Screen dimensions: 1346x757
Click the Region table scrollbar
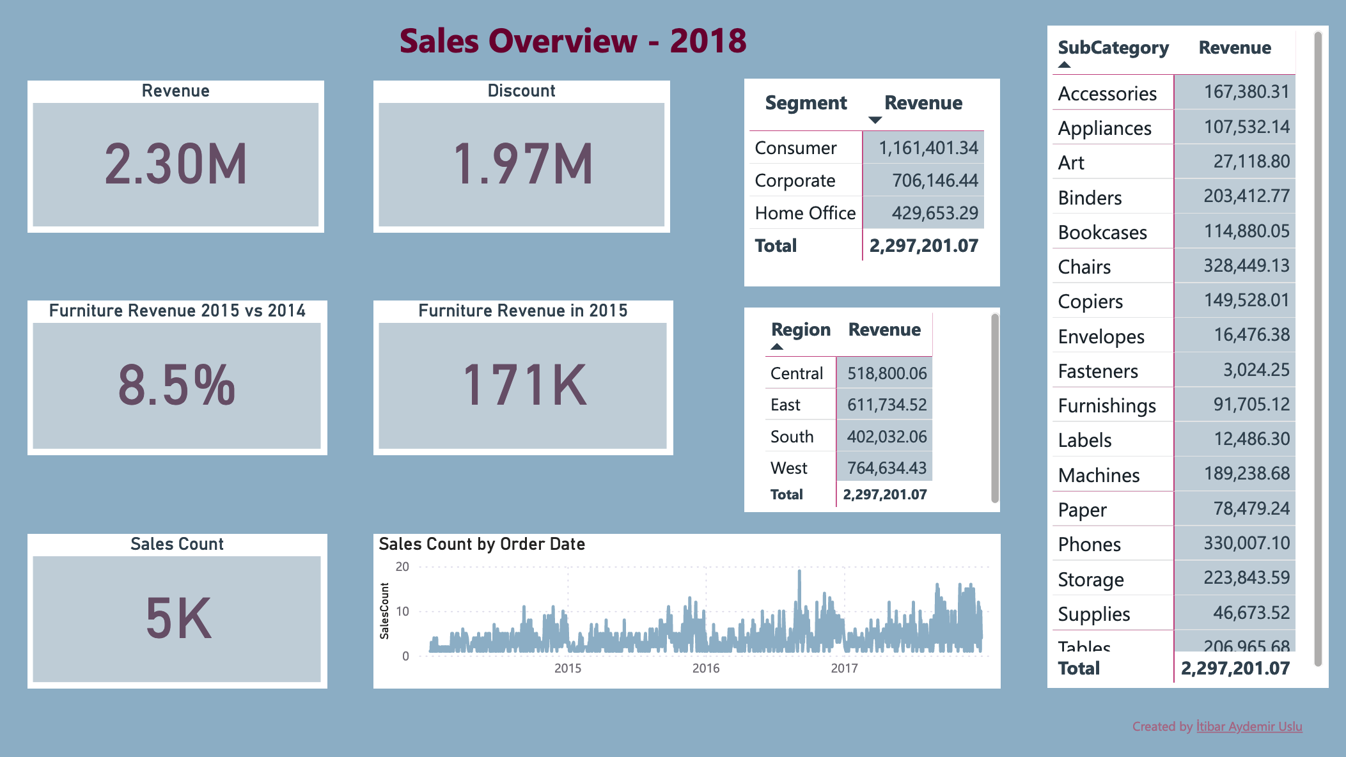pos(994,408)
